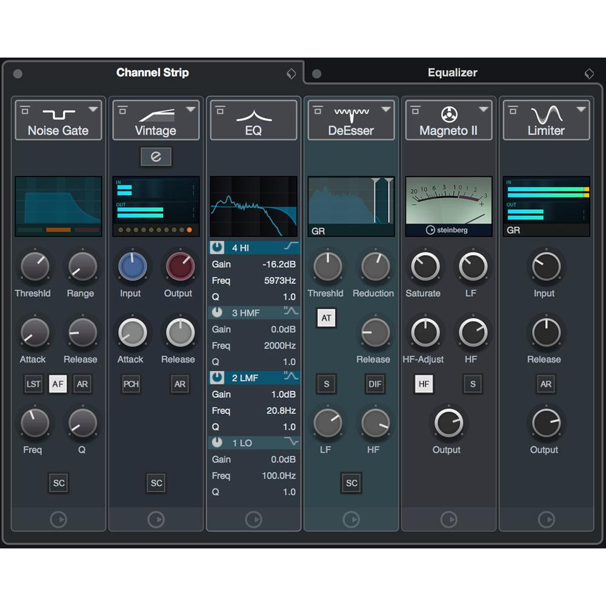Toggle the DIF mode on the DeEsser
This screenshot has width=606, height=606.
tap(375, 384)
